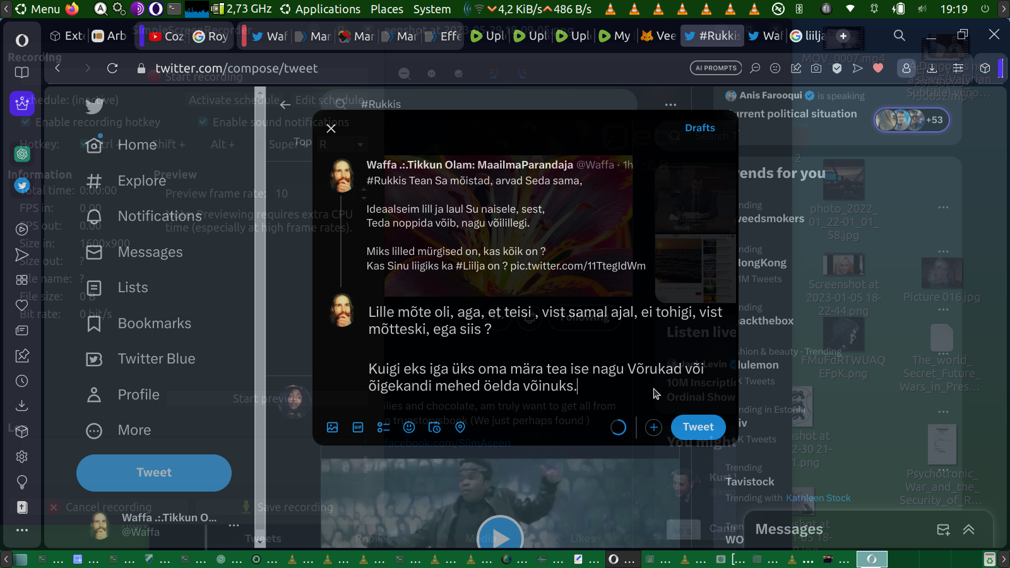
Task: Open emoji picker in compose toolbar
Action: (x=409, y=427)
